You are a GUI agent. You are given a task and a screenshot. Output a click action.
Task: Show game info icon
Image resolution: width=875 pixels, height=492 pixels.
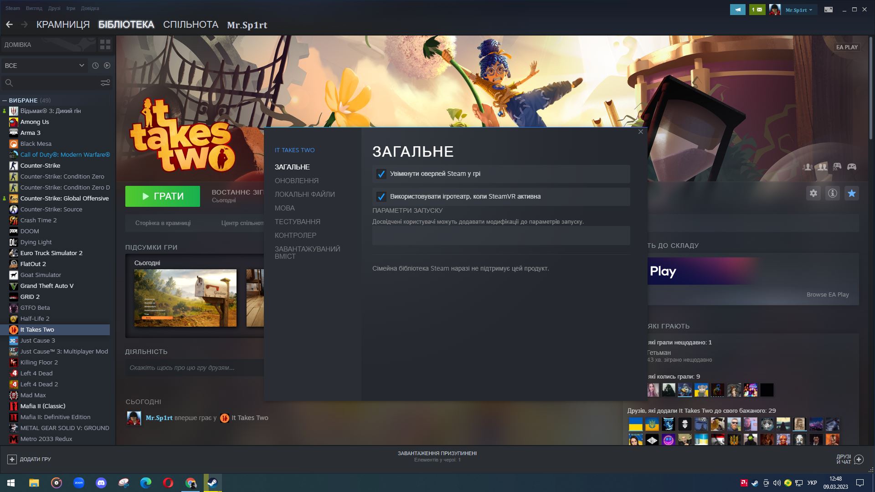coord(833,193)
